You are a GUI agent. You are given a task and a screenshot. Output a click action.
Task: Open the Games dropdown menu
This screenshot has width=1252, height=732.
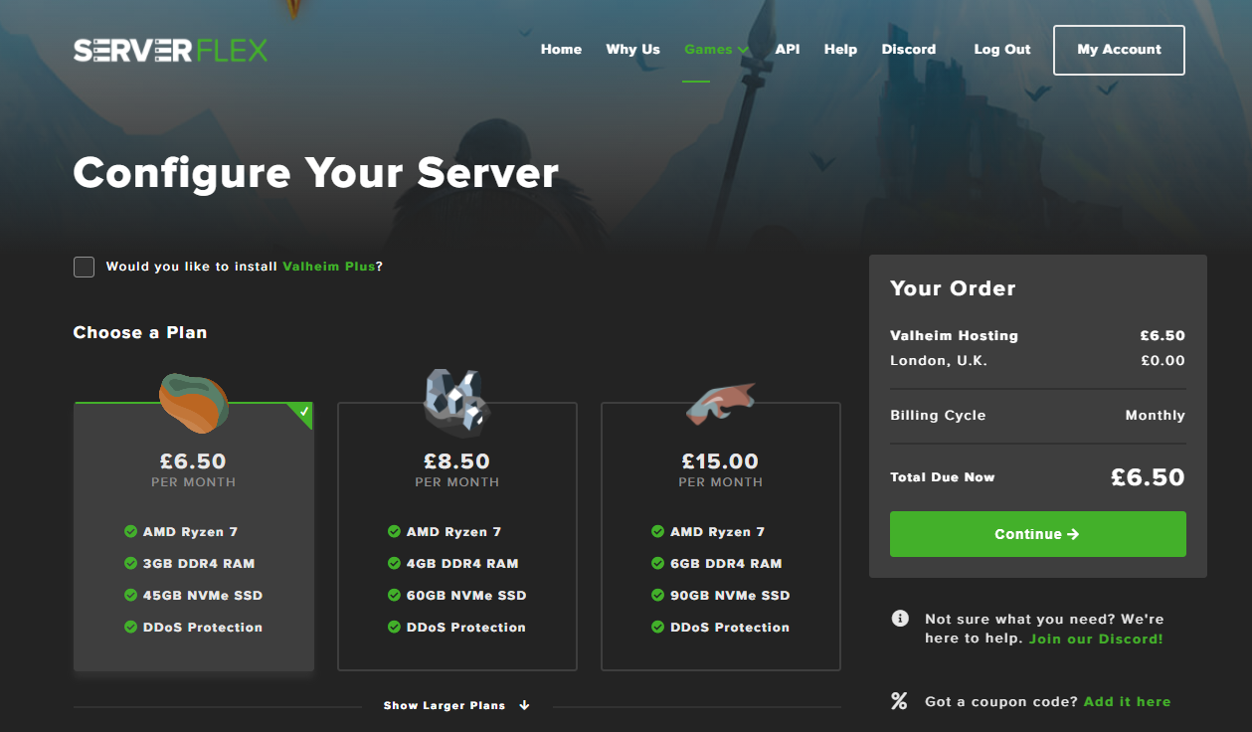[x=716, y=49]
